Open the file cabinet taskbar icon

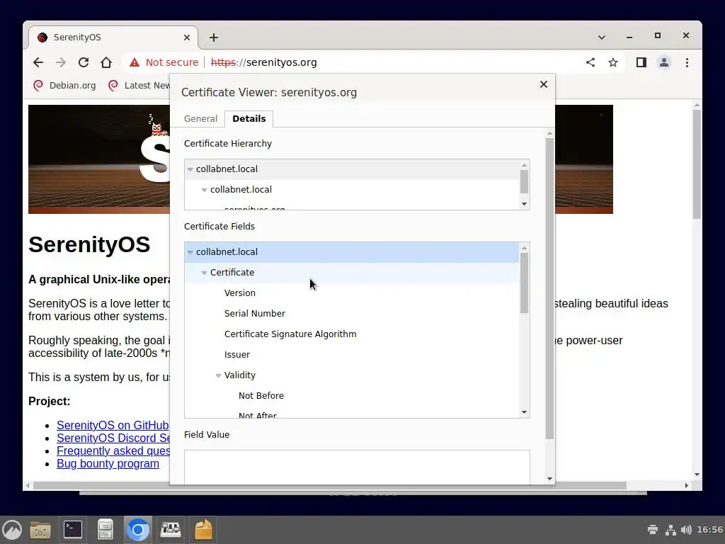(x=105, y=530)
